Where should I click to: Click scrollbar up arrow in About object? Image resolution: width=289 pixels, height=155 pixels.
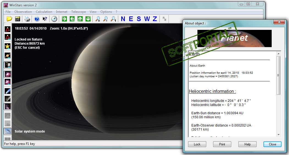279,54
